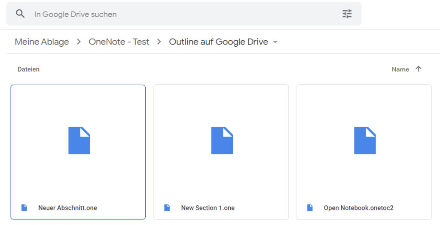Image resolution: width=440 pixels, height=225 pixels.
Task: Navigate to OneNote - Test breadcrumb folder
Action: 119,42
